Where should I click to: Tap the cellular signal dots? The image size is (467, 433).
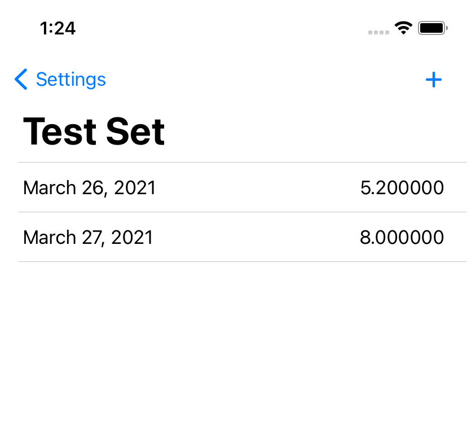378,32
